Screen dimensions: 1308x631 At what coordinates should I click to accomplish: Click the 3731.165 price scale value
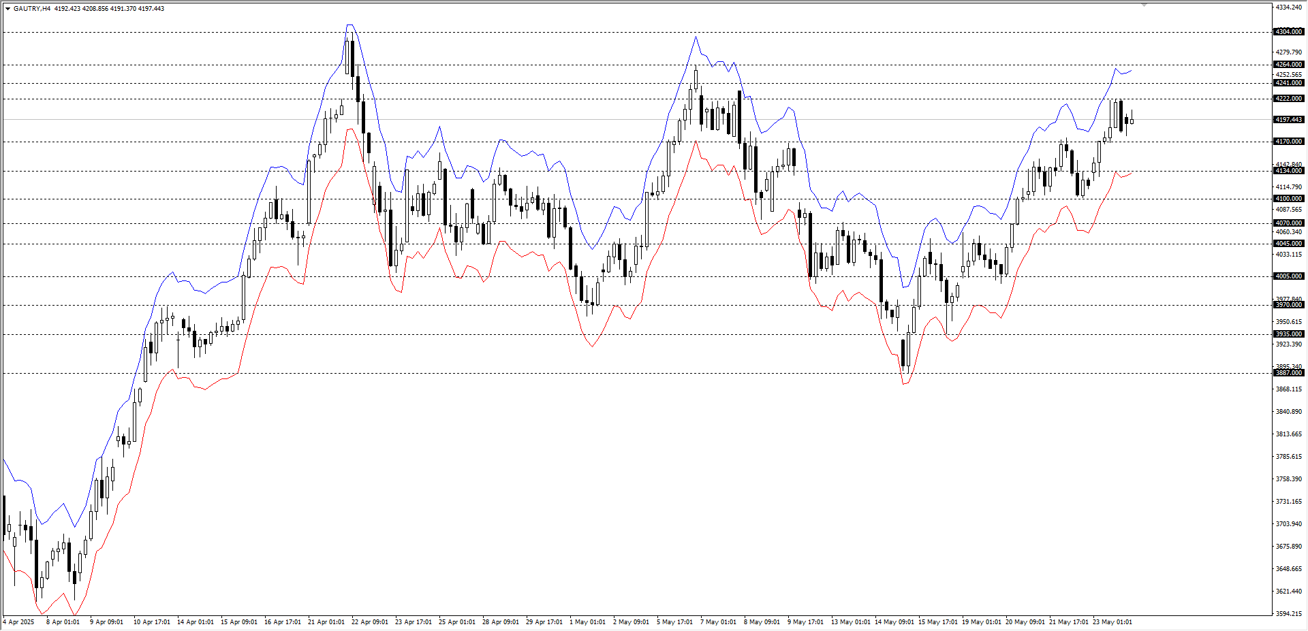coord(1288,502)
